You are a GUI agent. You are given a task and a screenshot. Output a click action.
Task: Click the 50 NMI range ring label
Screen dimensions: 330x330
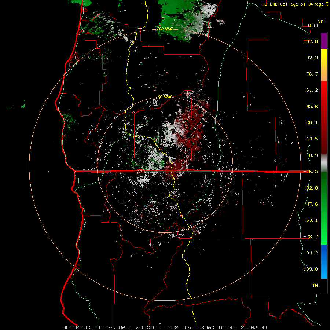click(x=165, y=97)
